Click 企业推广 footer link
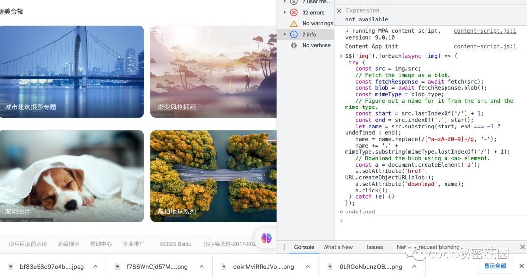The width and height of the screenshot is (527, 277). (133, 244)
